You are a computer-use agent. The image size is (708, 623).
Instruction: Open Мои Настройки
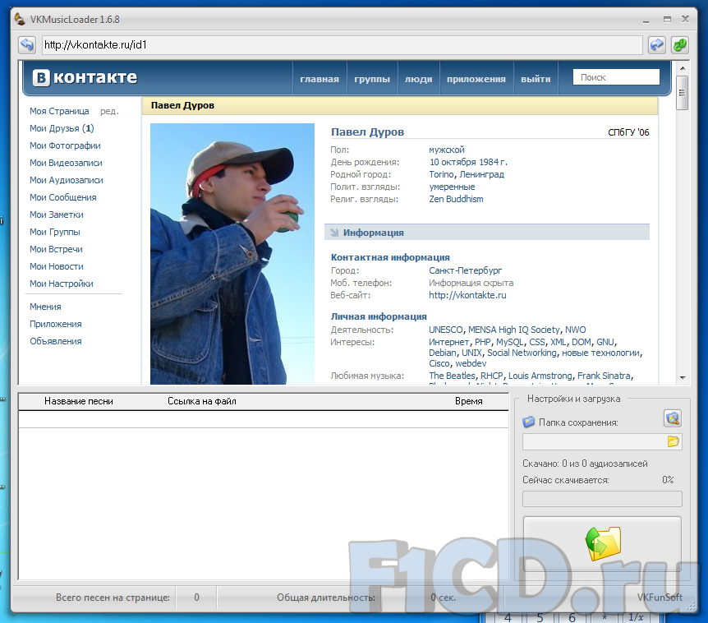62,284
